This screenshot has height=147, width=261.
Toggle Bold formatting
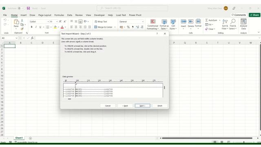click(31, 27)
